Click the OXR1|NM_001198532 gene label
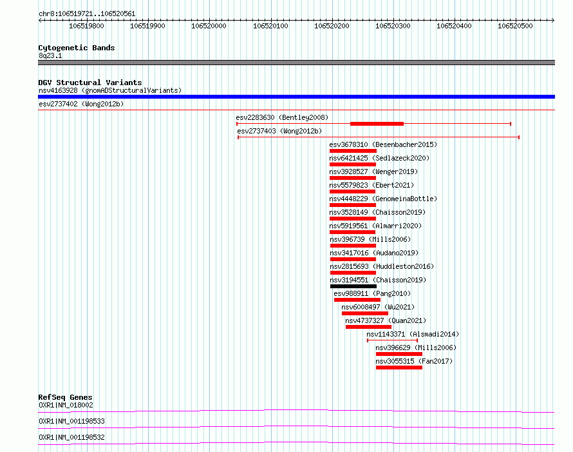Image resolution: width=573 pixels, height=452 pixels. 71,437
